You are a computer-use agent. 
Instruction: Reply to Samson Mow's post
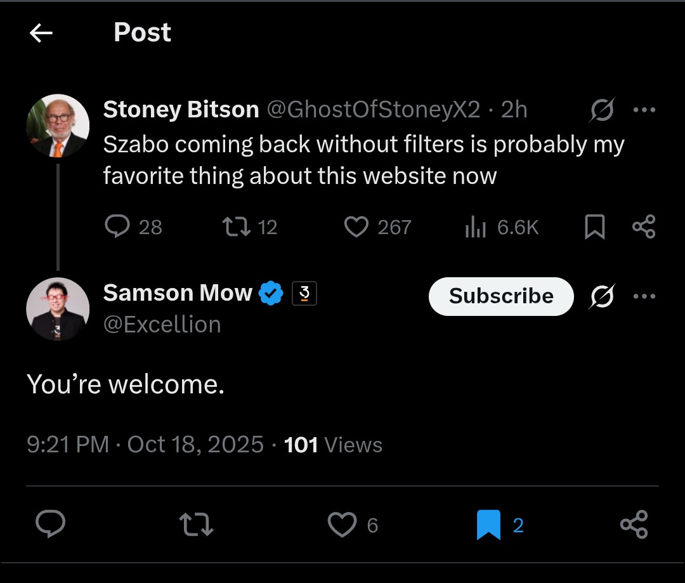[x=50, y=525]
